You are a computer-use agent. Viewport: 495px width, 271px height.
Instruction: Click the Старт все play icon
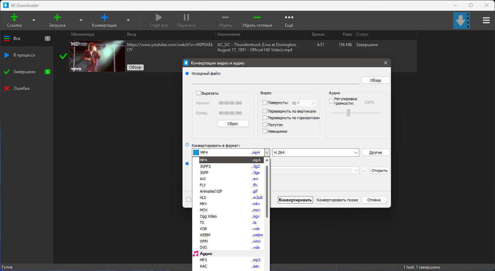(159, 17)
